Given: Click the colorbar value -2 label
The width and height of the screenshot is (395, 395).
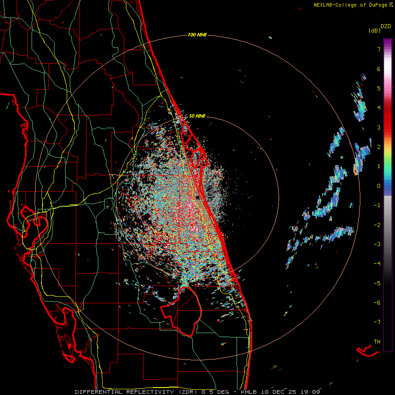Looking at the screenshot, I should pyautogui.click(x=377, y=225).
